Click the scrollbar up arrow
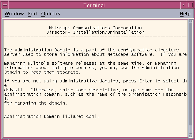 click(191, 21)
